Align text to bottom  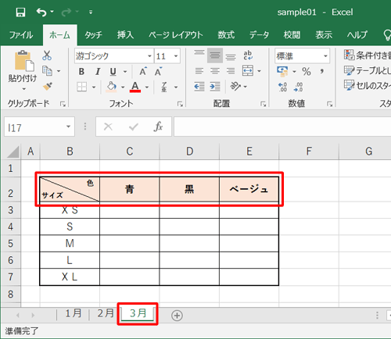point(231,56)
